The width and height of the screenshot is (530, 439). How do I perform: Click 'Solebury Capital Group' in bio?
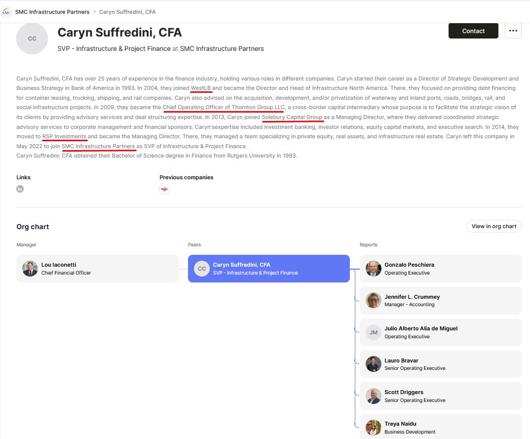pos(292,117)
